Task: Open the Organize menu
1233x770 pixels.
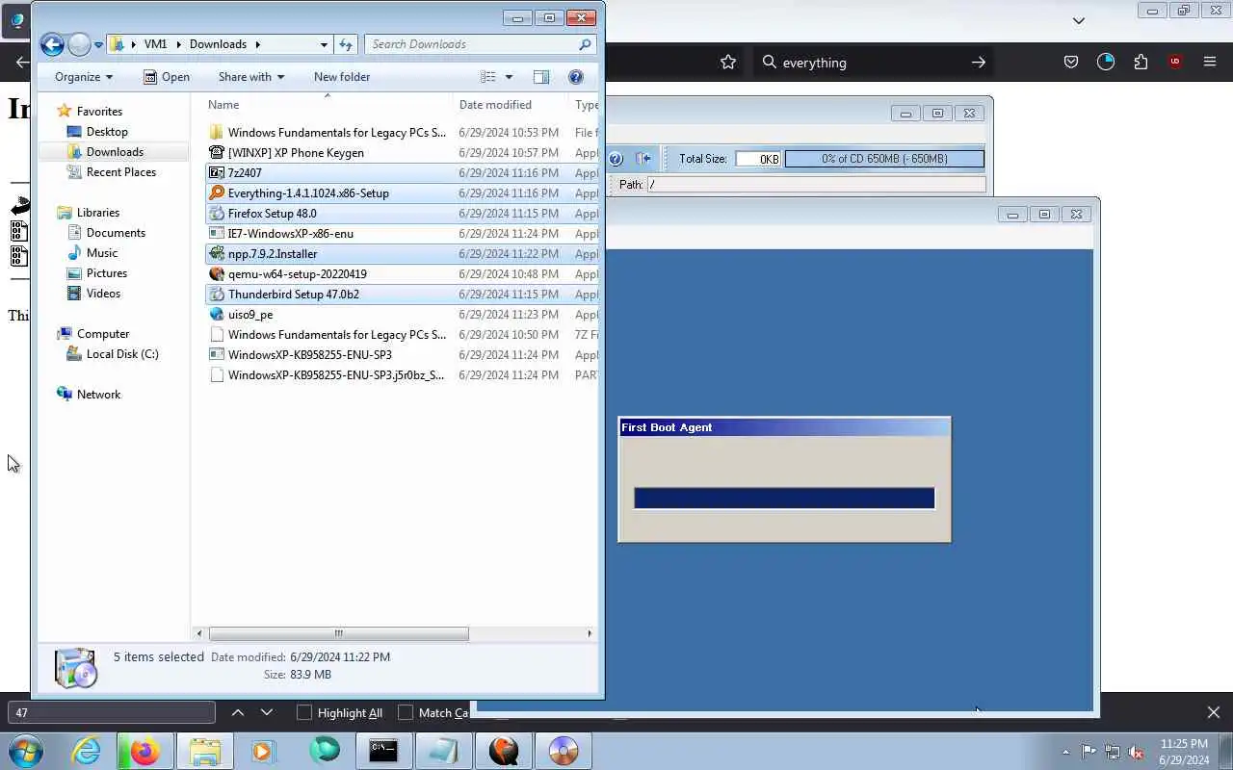Action: coord(84,77)
